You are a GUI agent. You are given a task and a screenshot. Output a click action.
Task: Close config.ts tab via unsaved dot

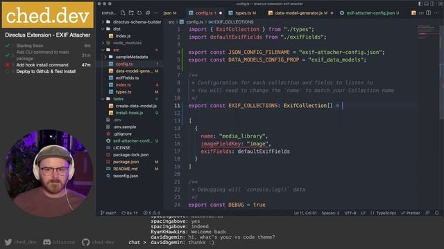[221, 13]
